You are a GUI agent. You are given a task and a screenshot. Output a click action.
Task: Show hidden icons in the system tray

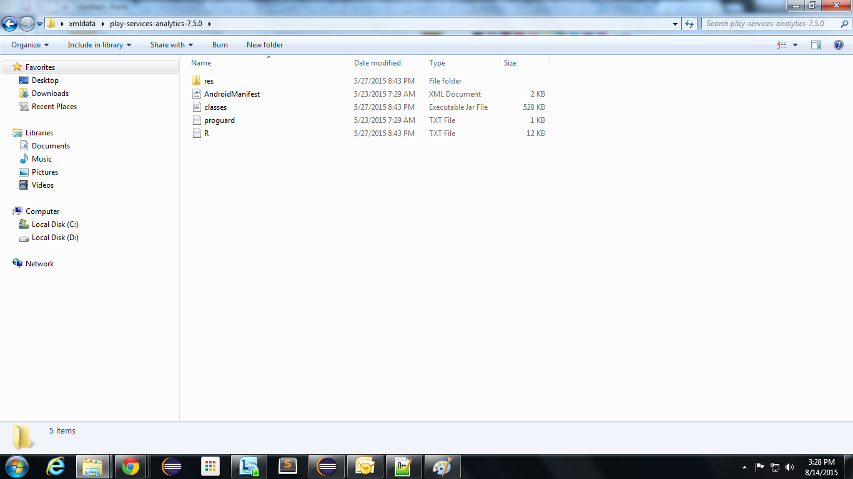744,467
